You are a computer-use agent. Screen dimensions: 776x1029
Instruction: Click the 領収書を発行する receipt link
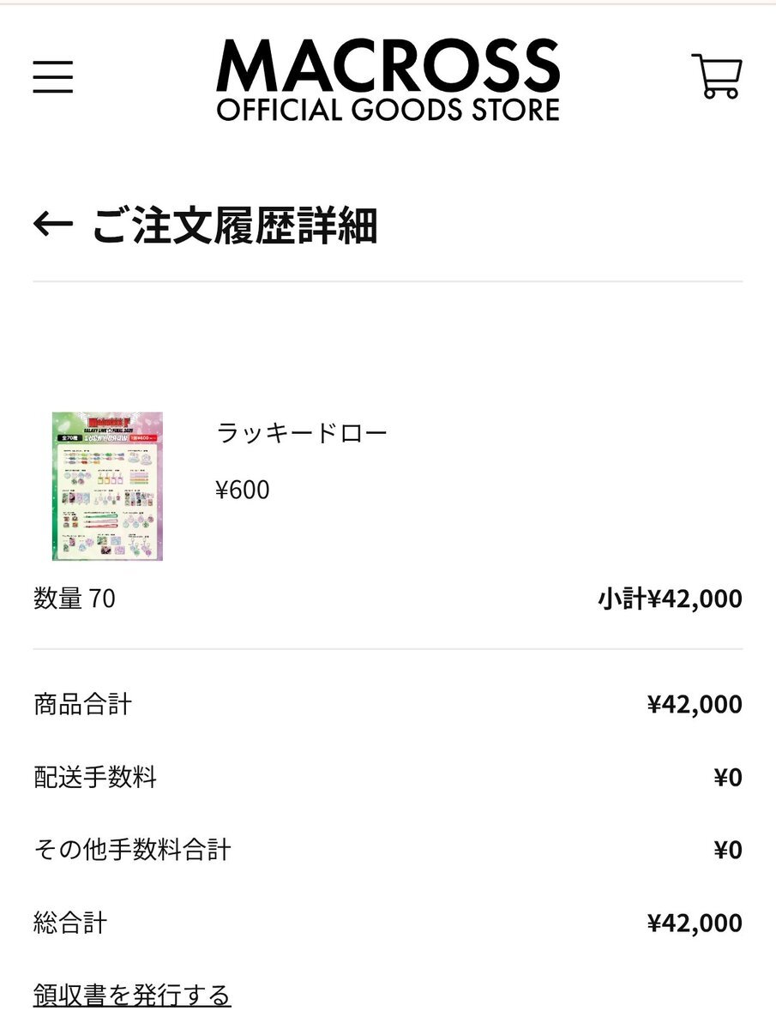click(132, 996)
